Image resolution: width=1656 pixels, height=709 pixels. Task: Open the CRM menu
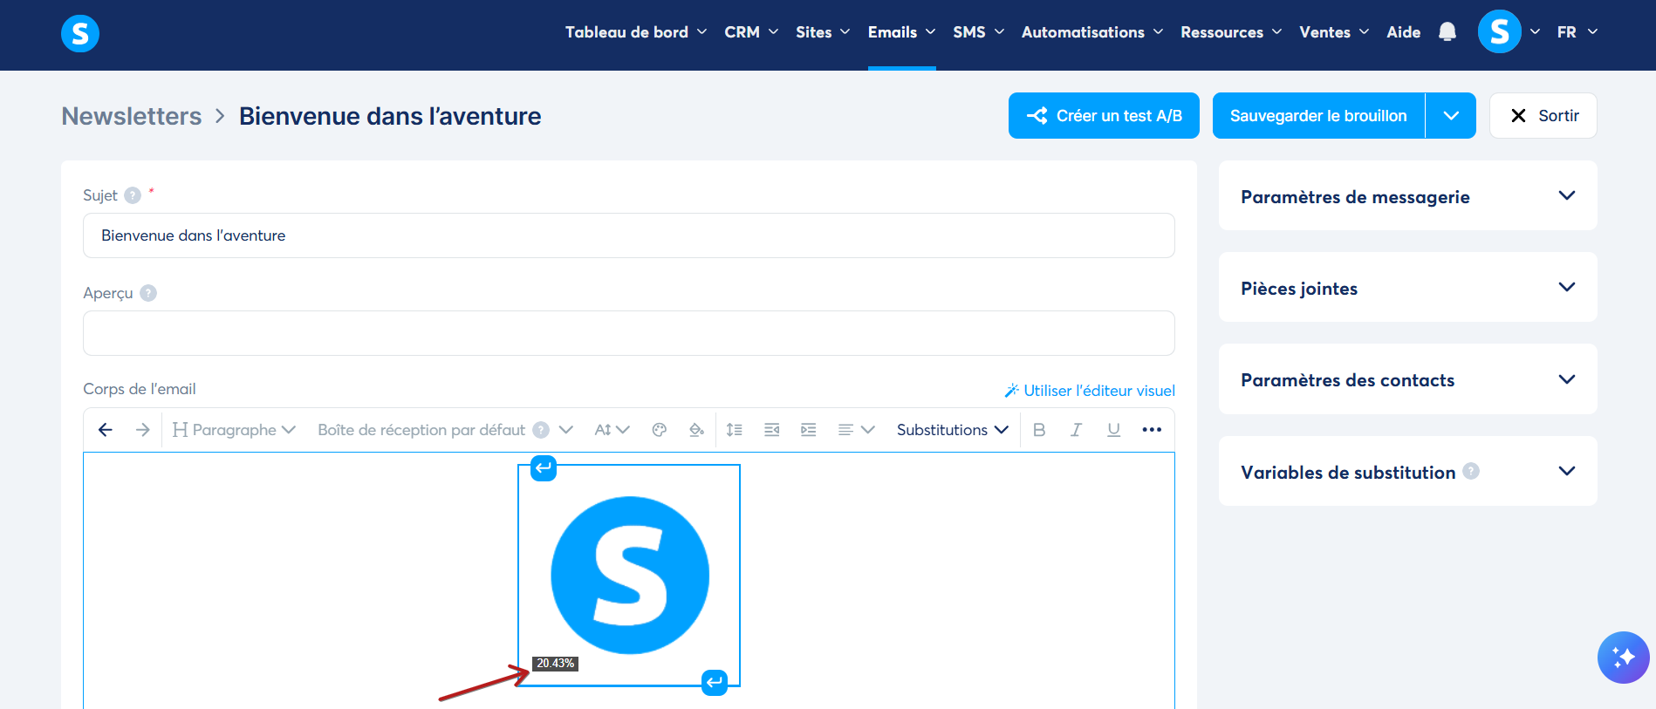(x=751, y=32)
